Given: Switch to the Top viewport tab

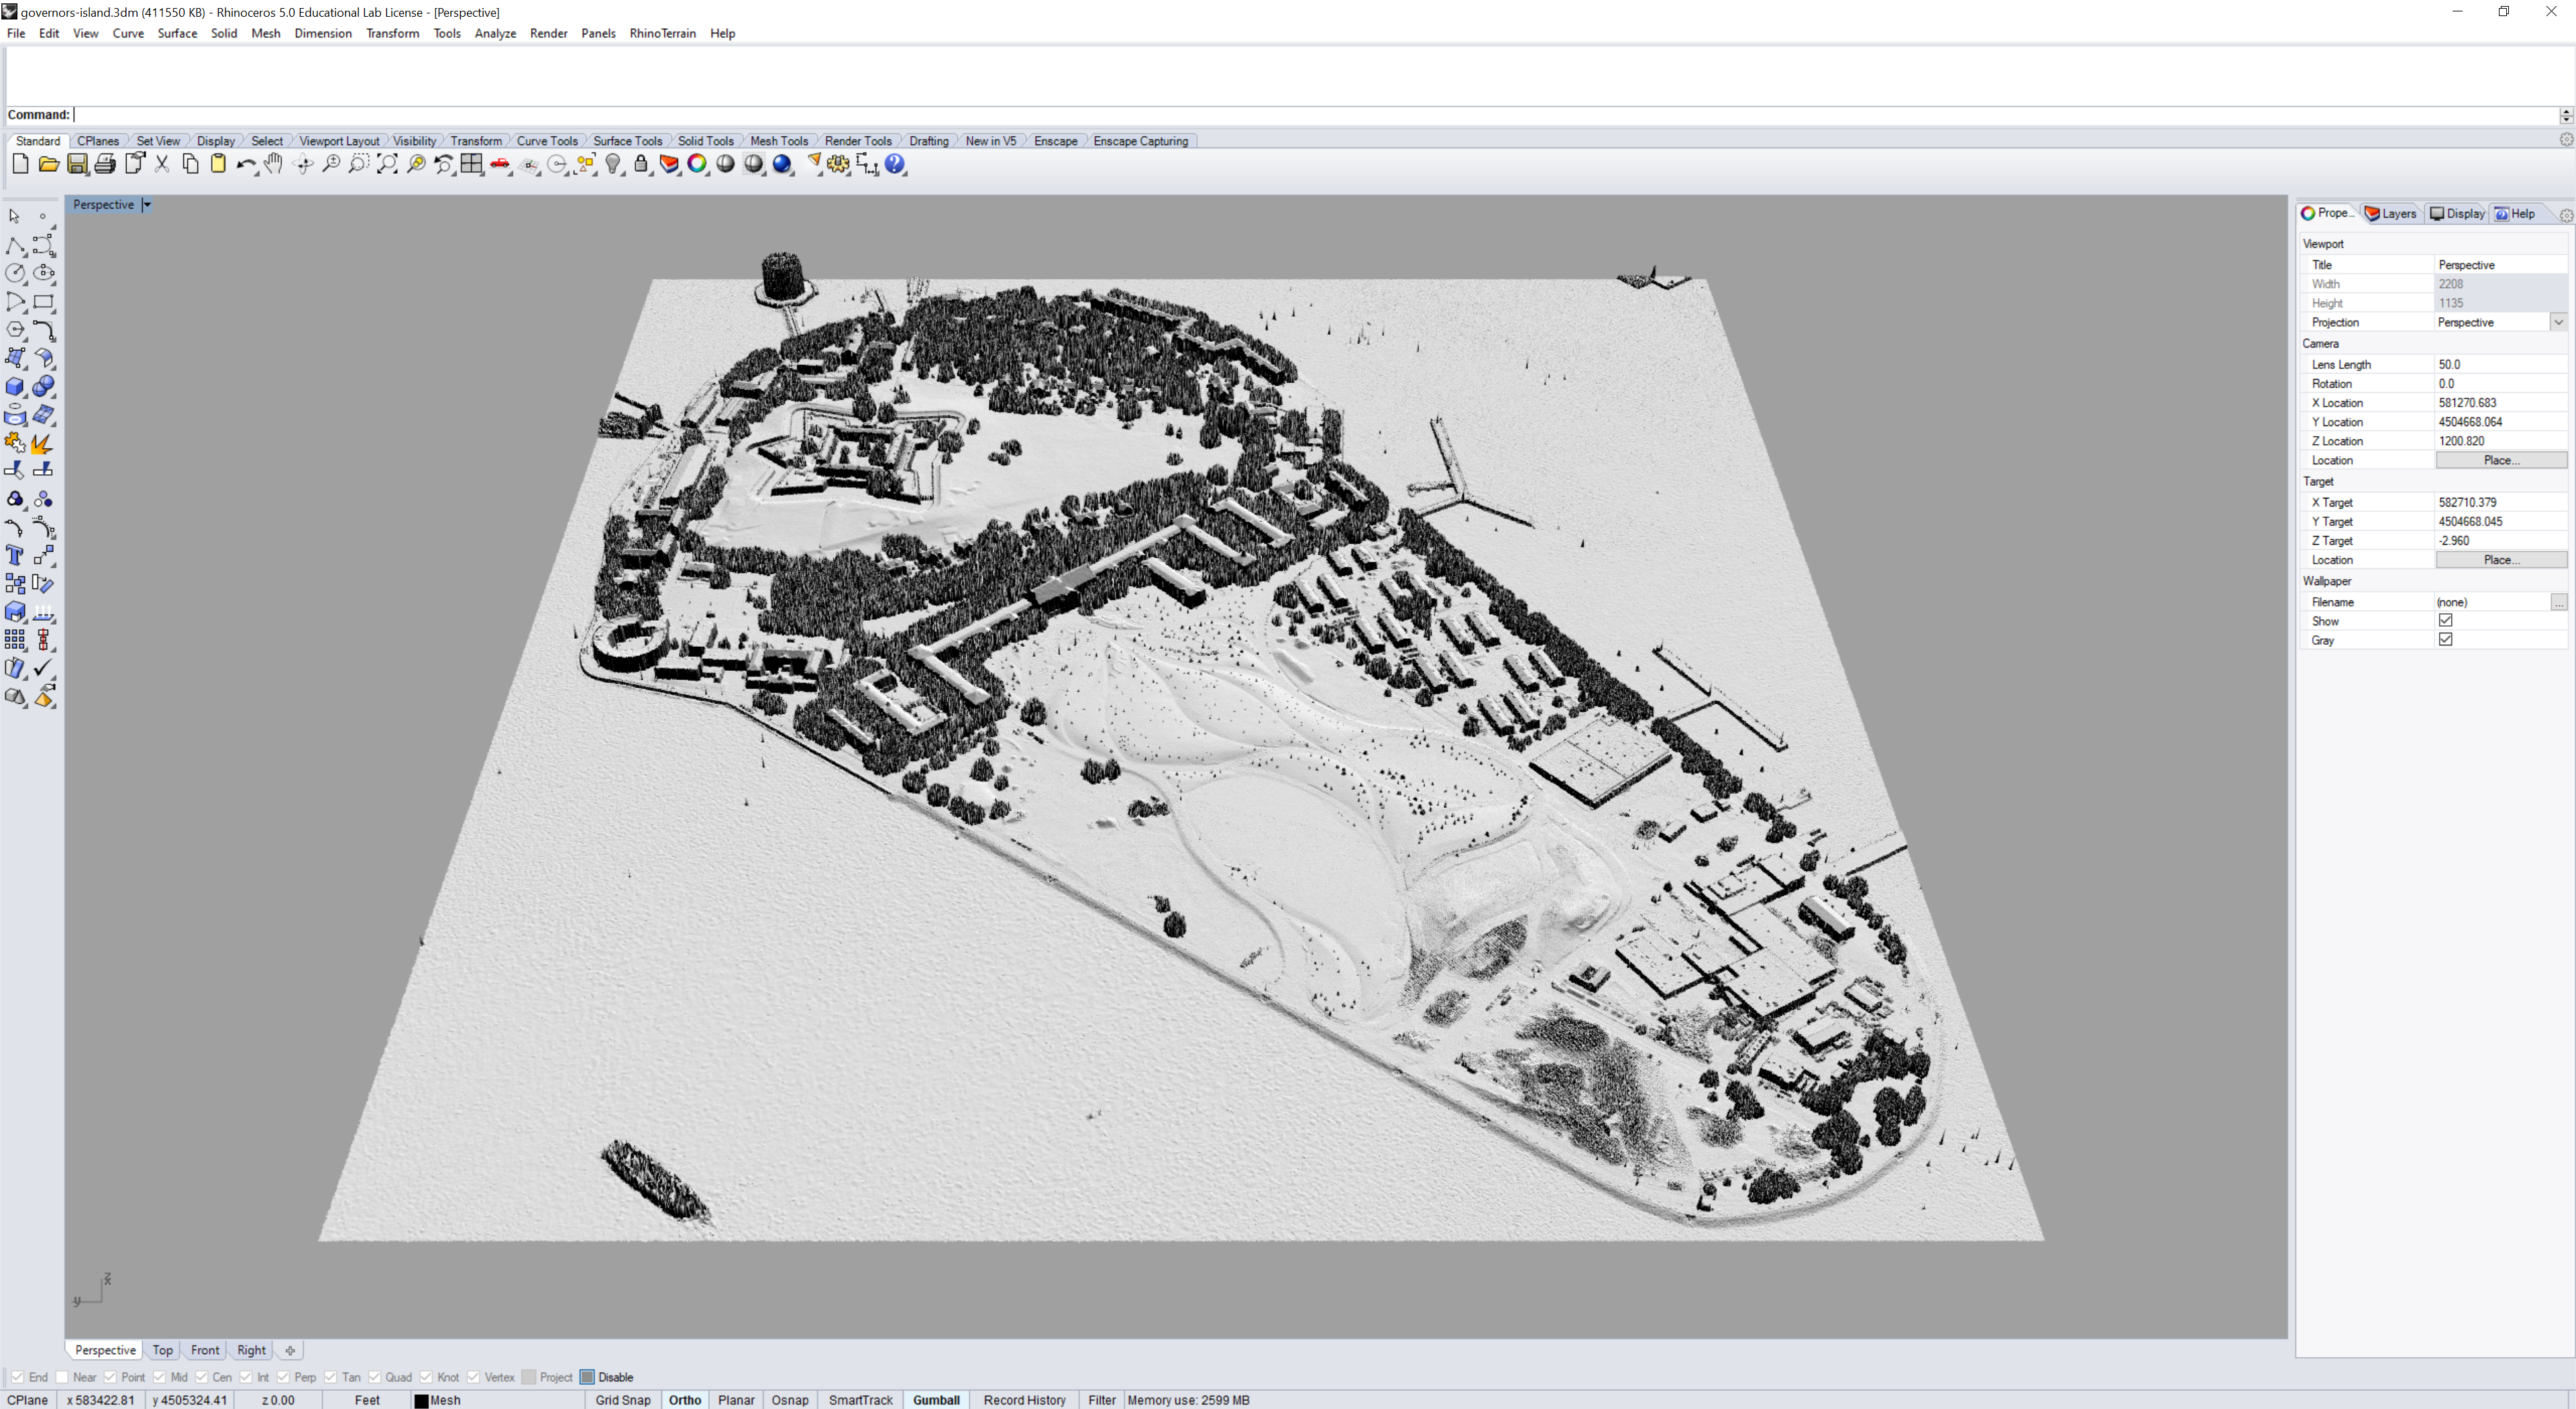Looking at the screenshot, I should pyautogui.click(x=162, y=1350).
